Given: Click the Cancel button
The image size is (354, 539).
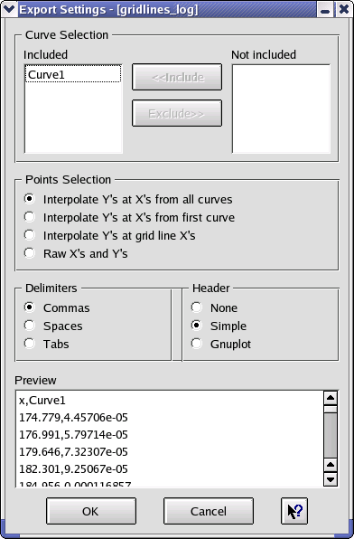Looking at the screenshot, I should click(209, 511).
